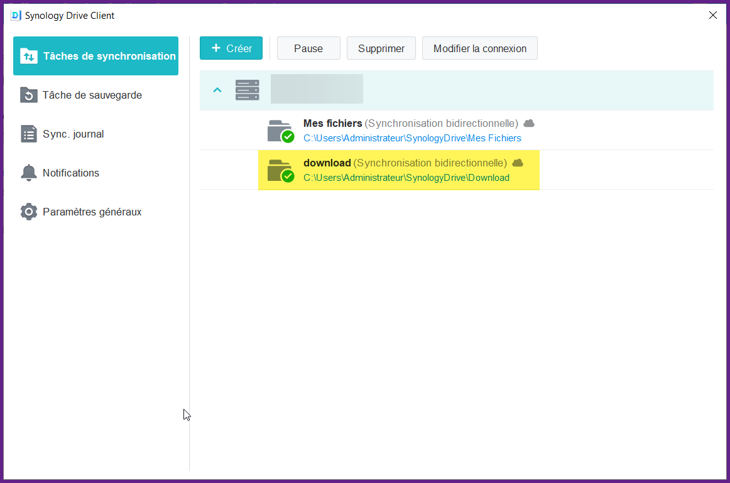
Task: Click the server rack icon in header row
Action: click(x=247, y=90)
